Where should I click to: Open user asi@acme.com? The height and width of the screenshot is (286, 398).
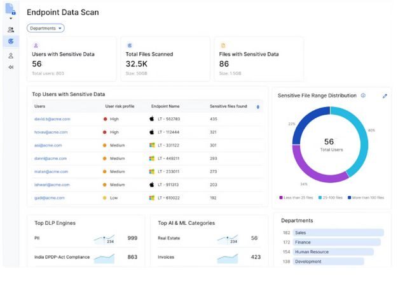pos(48,145)
